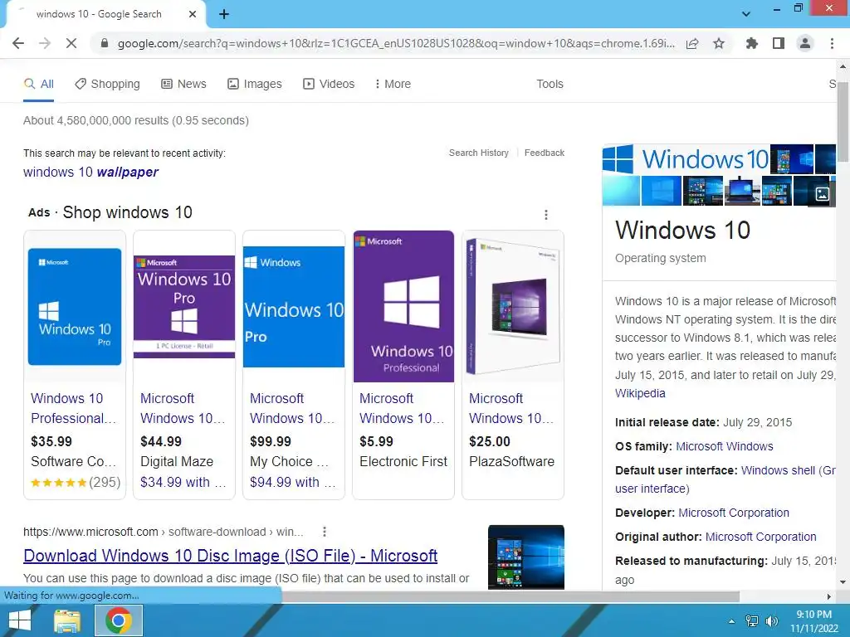The width and height of the screenshot is (850, 637).
Task: Open the PlazaSoftware $25.00 product image
Action: pos(513,307)
